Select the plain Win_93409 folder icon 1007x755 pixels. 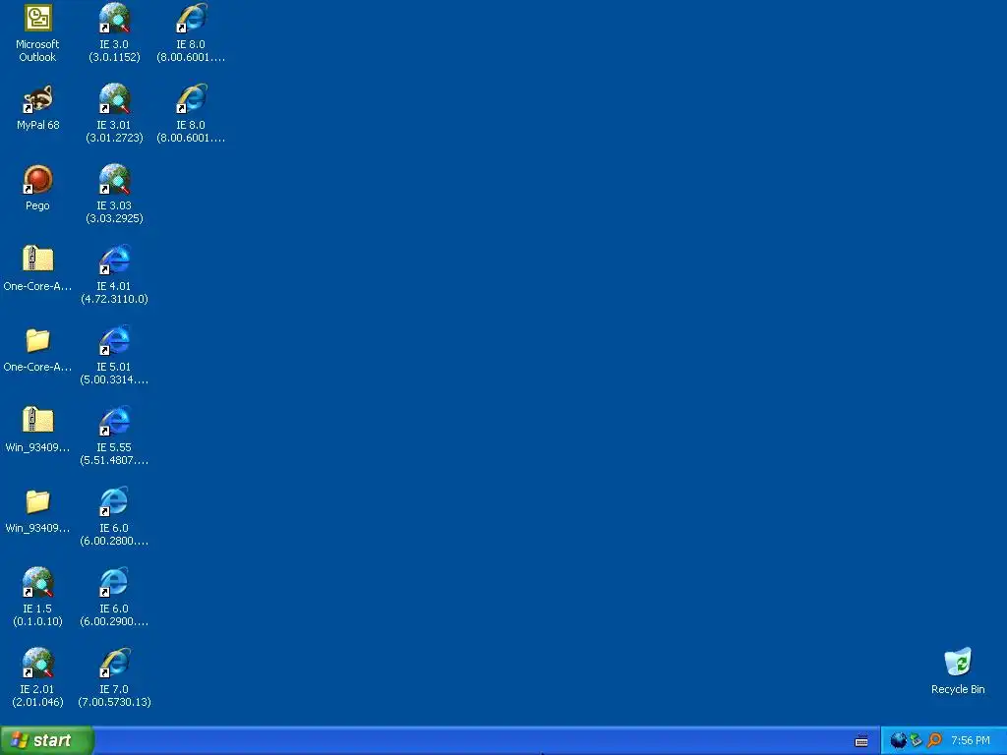[x=37, y=502]
